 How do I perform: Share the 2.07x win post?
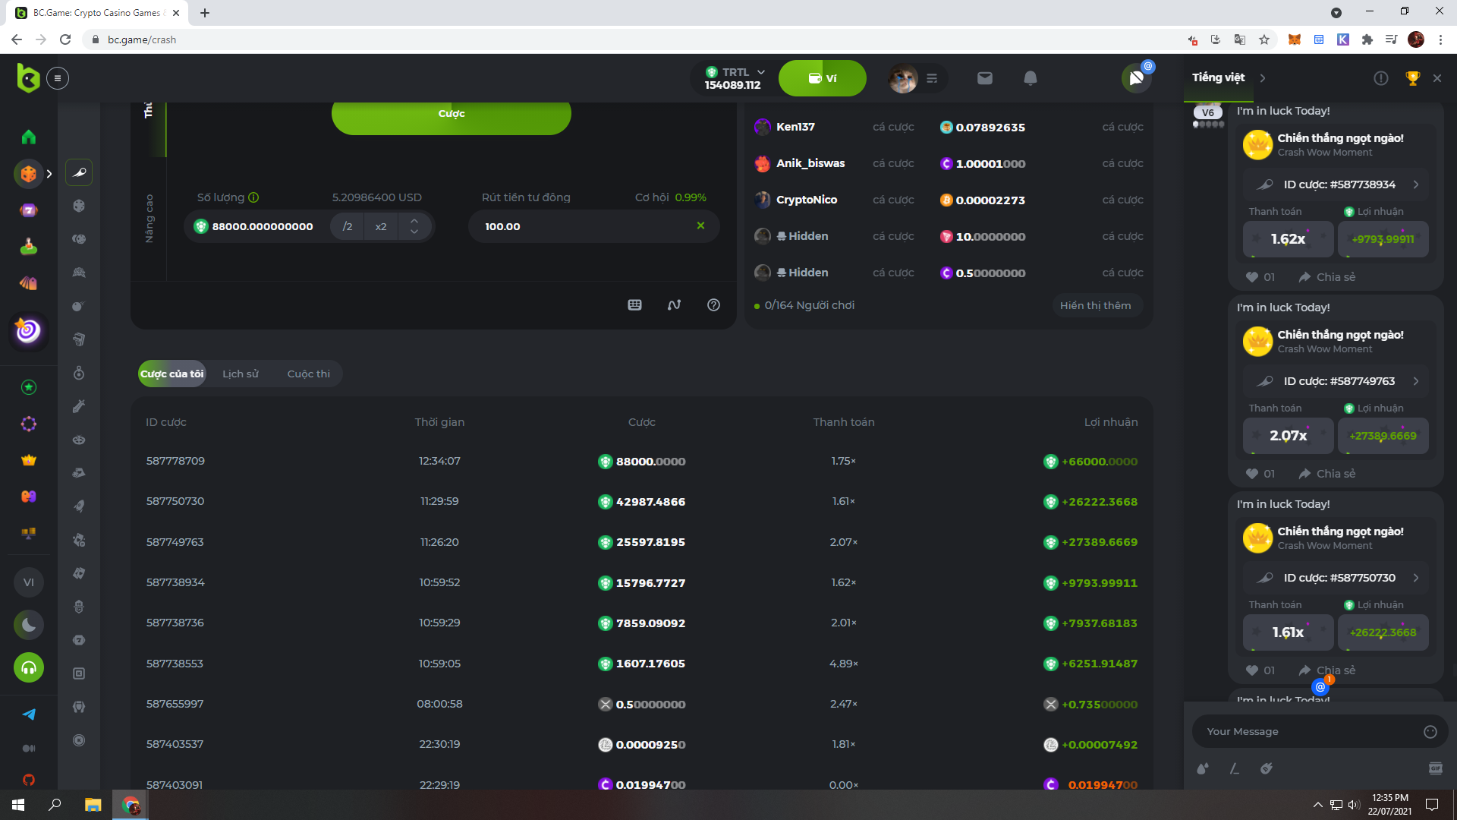[1327, 474]
